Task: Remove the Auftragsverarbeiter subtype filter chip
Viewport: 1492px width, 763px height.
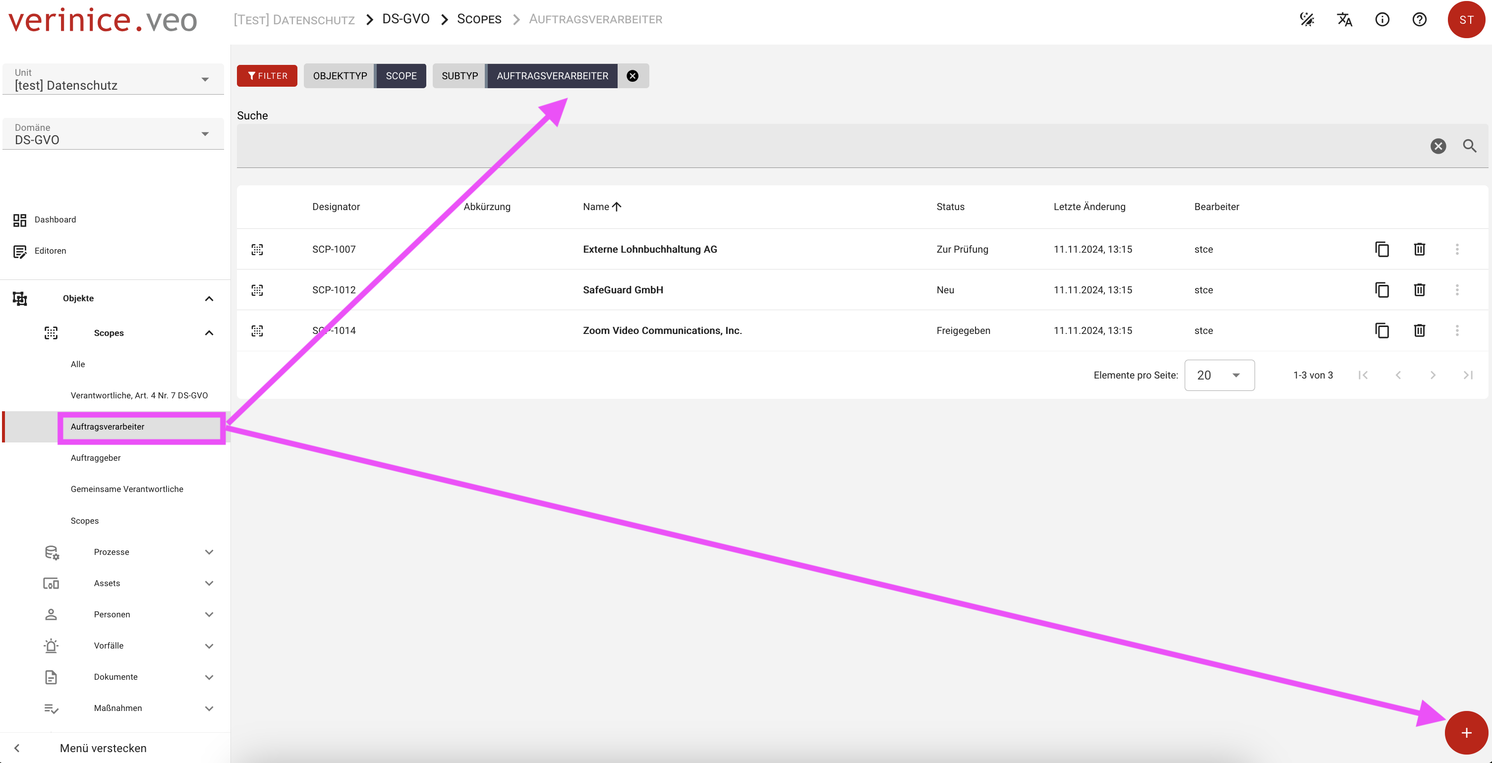Action: coord(632,76)
